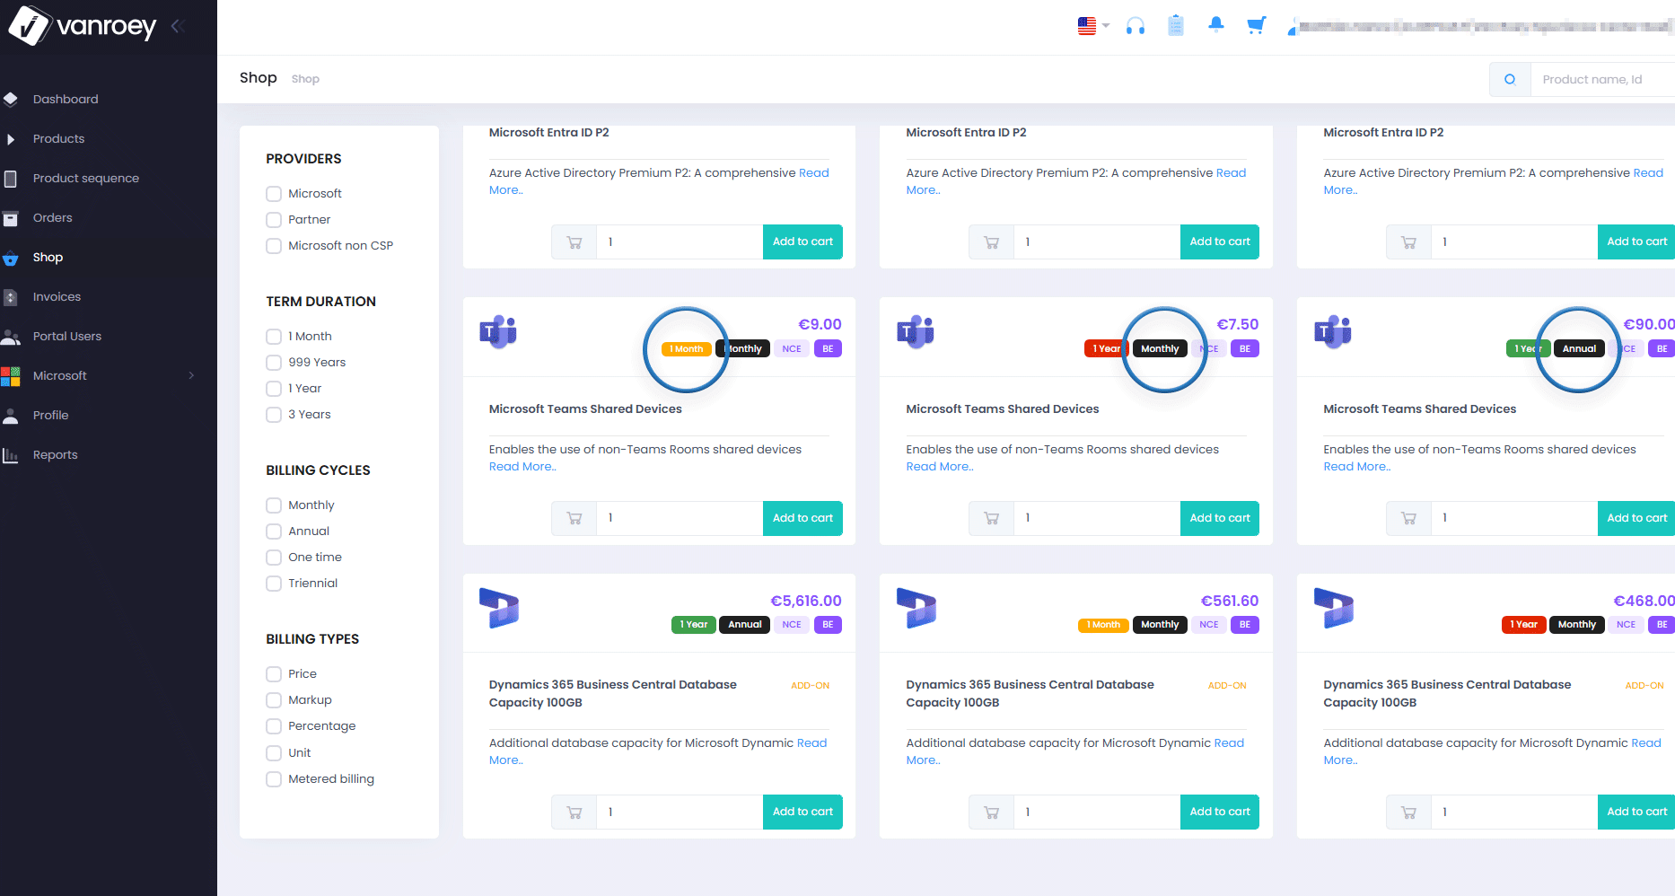Open Read More on €7.50 Teams Shared Devices
This screenshot has width=1675, height=896.
[940, 467]
